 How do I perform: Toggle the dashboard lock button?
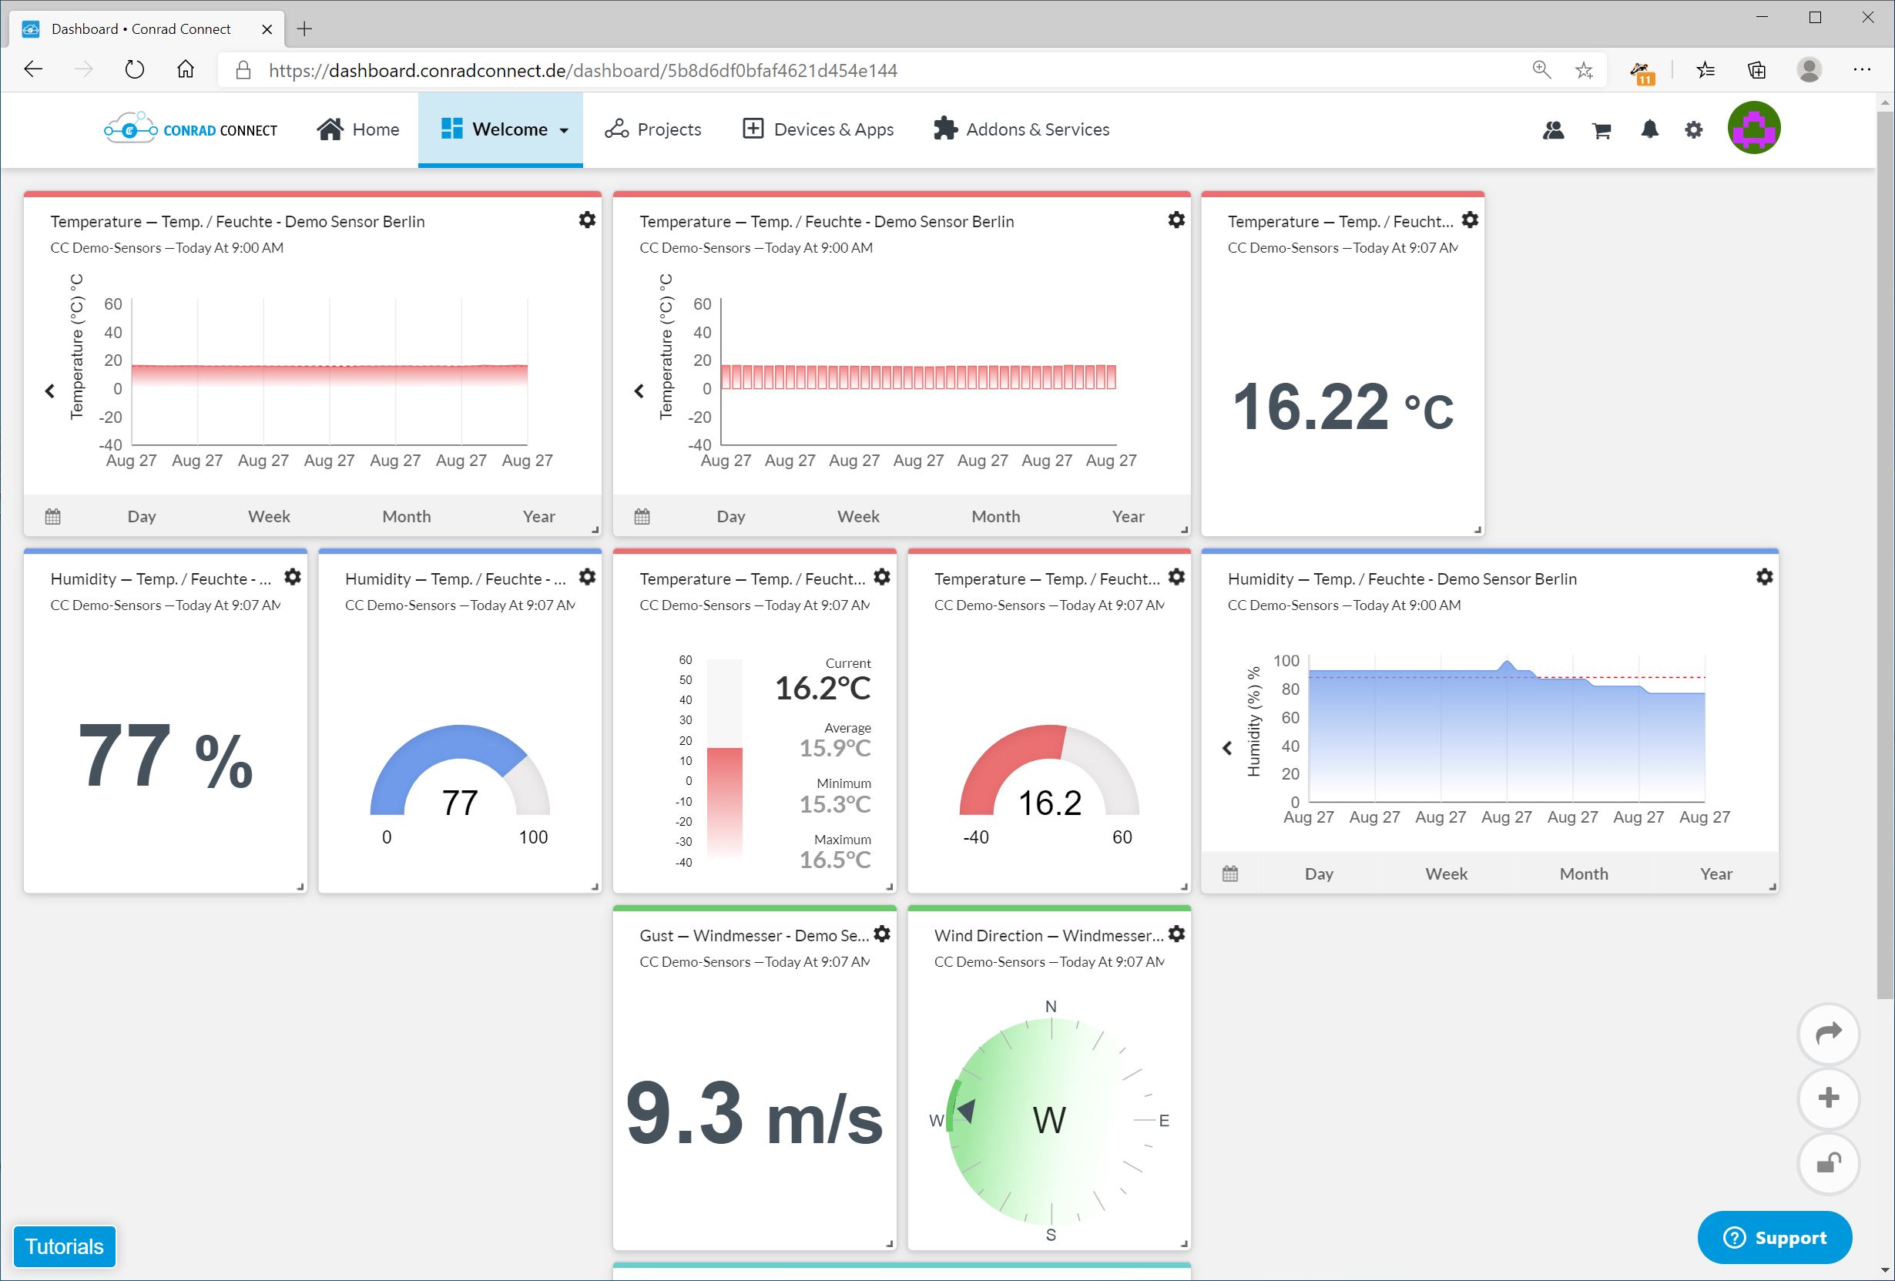[x=1827, y=1163]
